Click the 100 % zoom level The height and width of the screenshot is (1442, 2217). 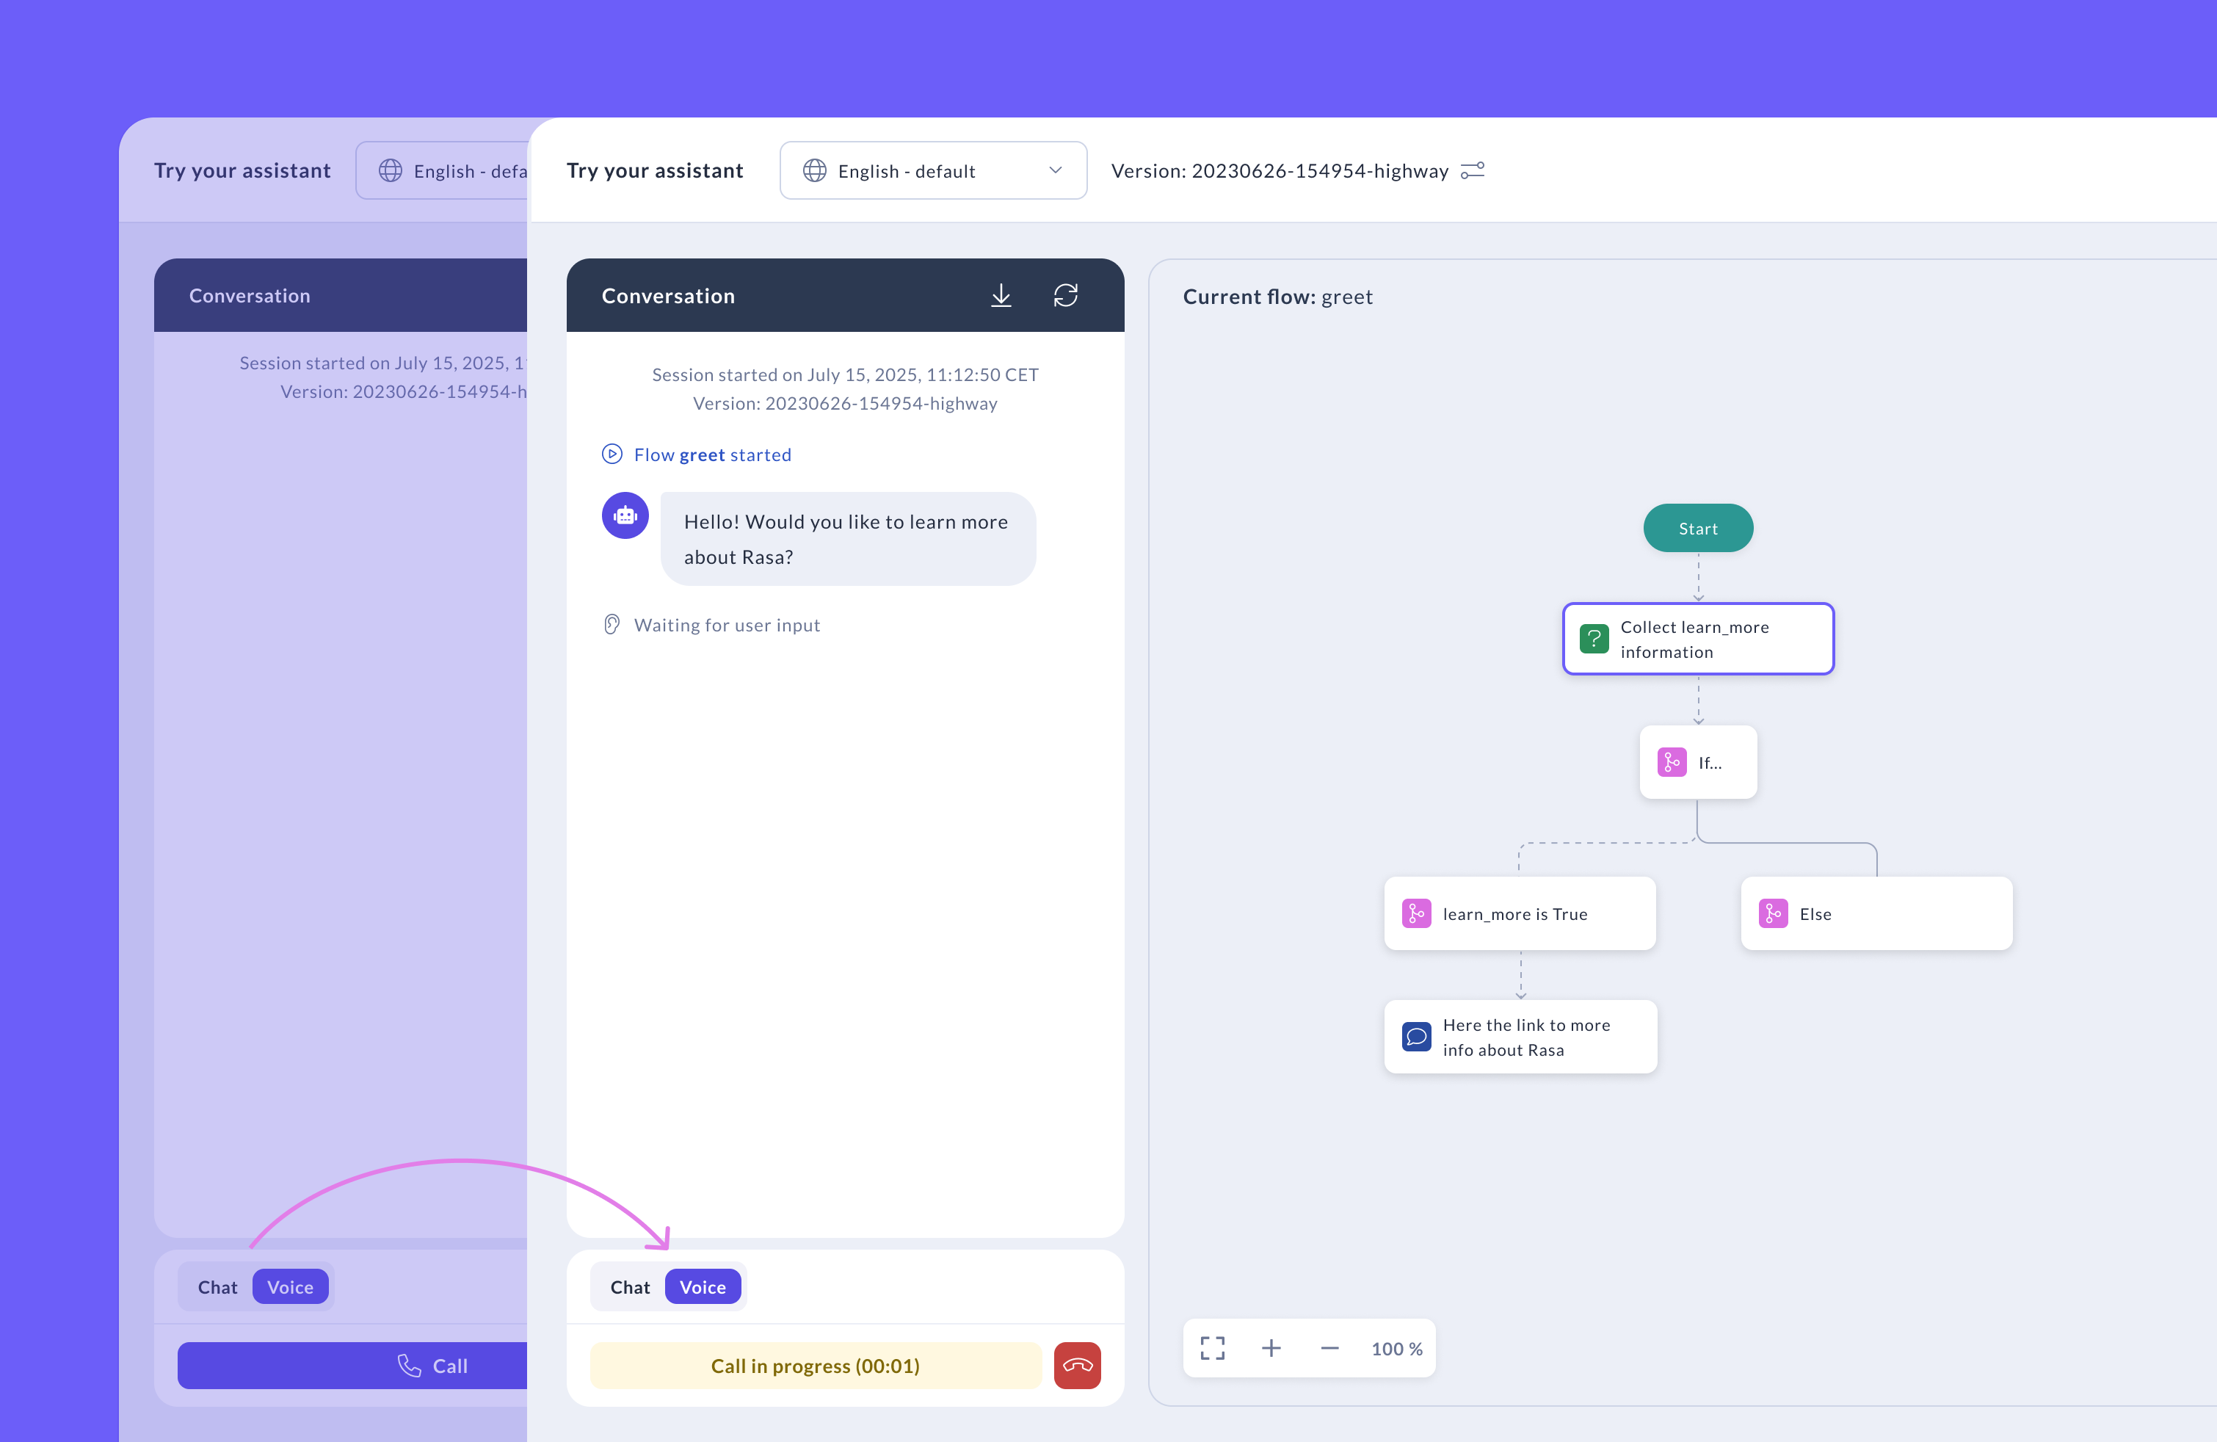pyautogui.click(x=1396, y=1348)
